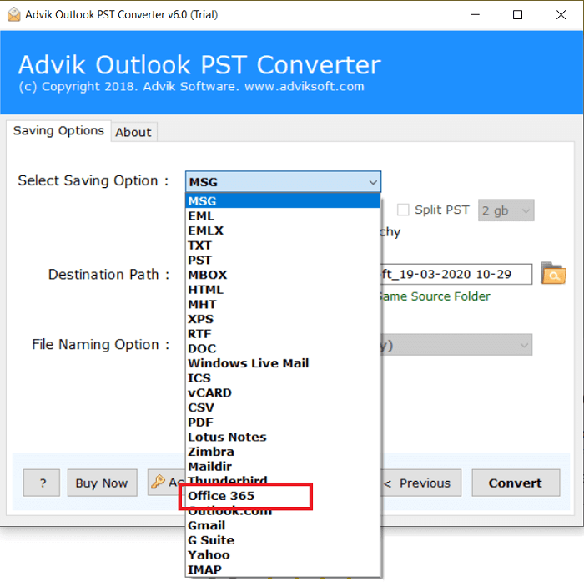Select Lotus Notes option
584x582 pixels.
(x=283, y=437)
